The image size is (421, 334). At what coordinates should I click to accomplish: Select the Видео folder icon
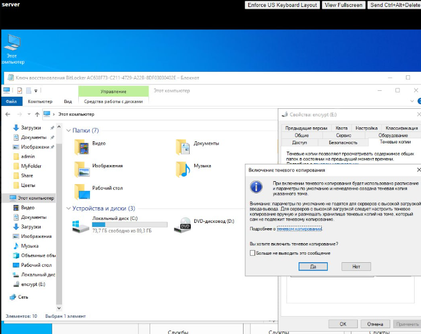[x=82, y=147]
